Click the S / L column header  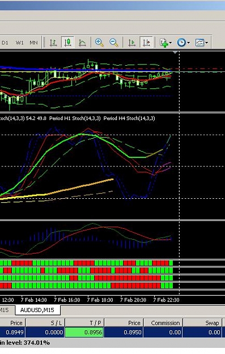(45, 323)
